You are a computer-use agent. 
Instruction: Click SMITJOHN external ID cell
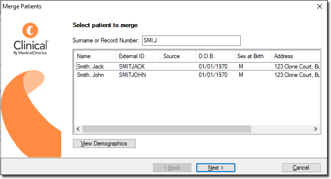tap(132, 75)
